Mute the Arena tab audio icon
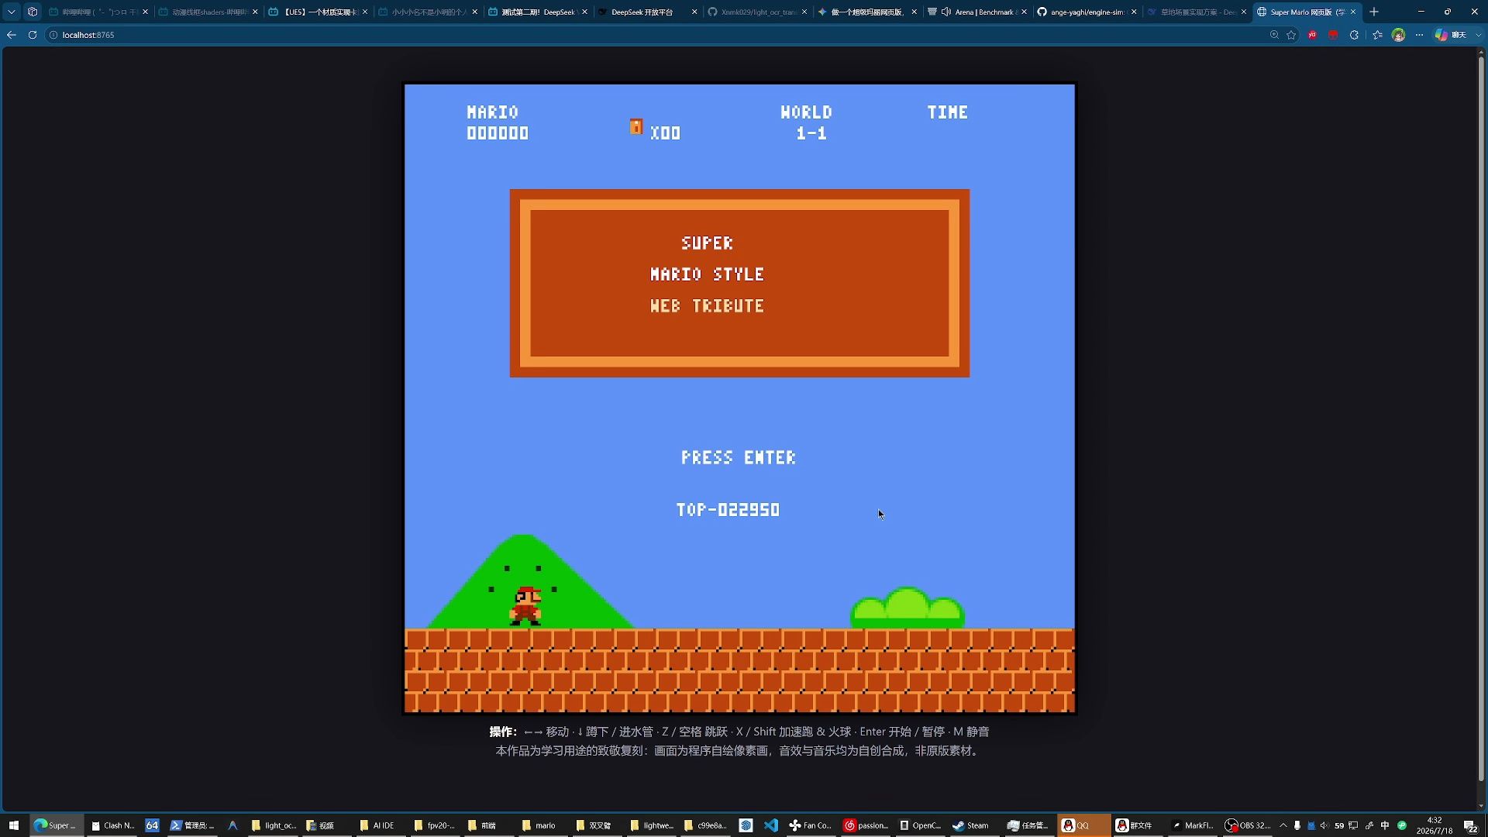The image size is (1488, 837). [x=946, y=12]
